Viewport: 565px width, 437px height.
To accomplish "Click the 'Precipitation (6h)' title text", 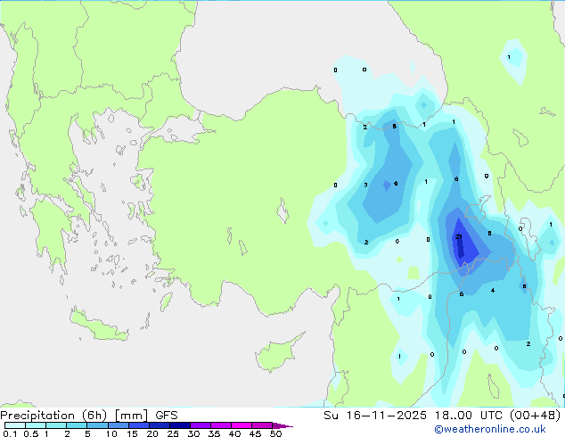I will pos(53,416).
